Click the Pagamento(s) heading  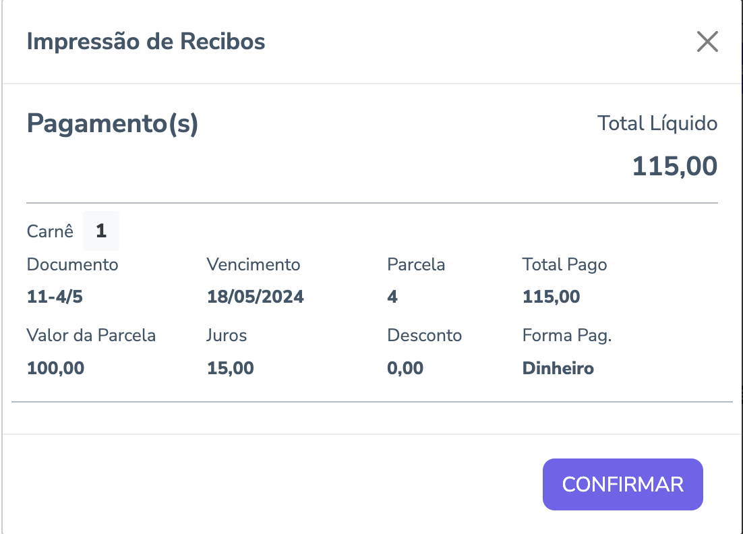point(112,125)
